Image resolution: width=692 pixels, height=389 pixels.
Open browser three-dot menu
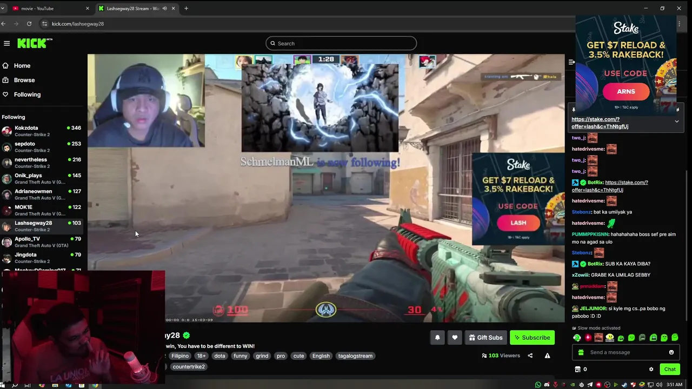coord(679,24)
